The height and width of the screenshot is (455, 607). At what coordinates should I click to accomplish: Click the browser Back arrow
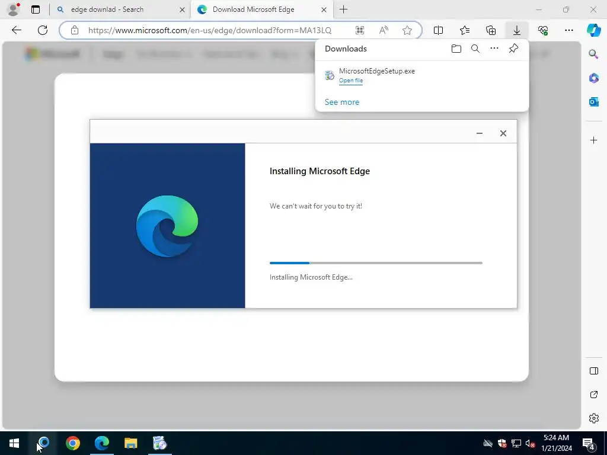16,30
